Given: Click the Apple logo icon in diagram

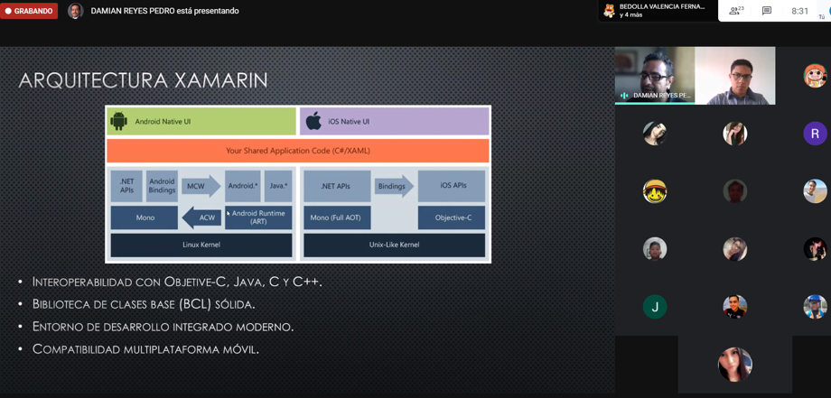Looking at the screenshot, I should tap(313, 121).
